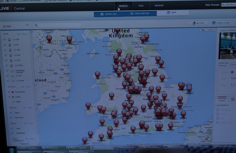
Task: Click Default link in MODE section
Action: [x=31, y=123]
